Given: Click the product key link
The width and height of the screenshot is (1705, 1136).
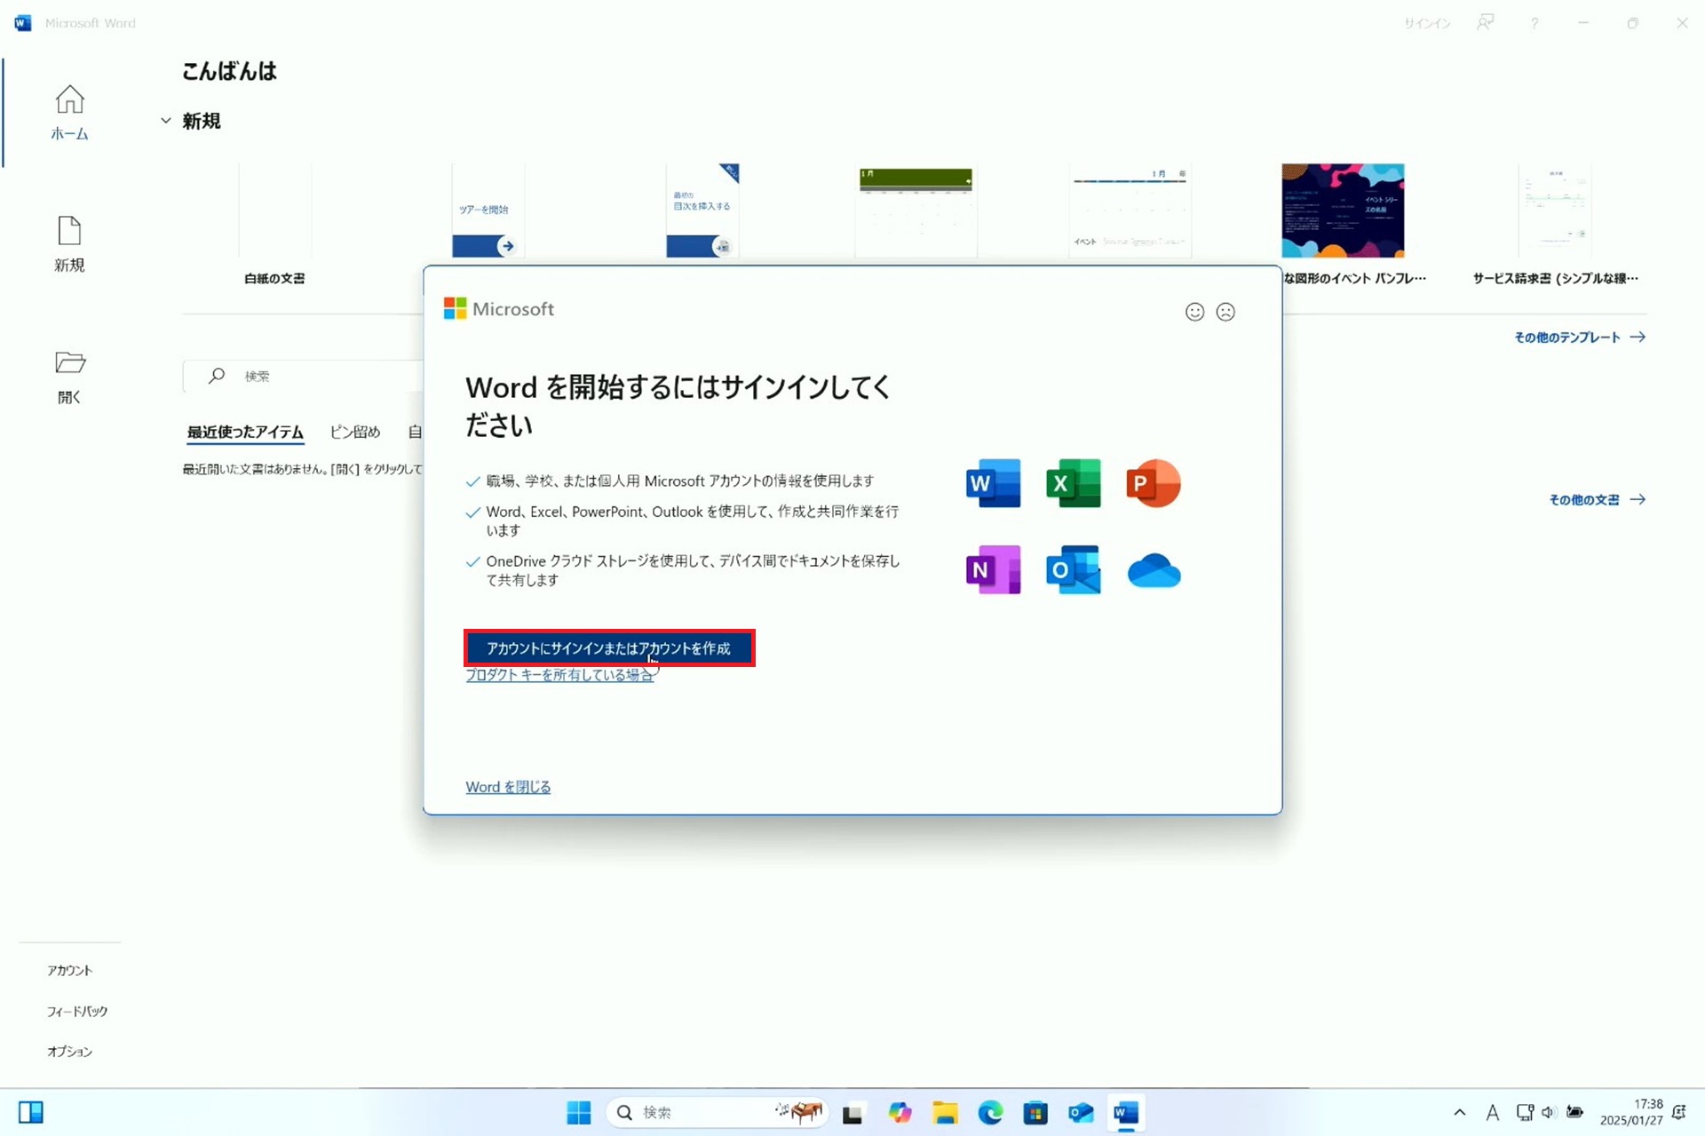Looking at the screenshot, I should tap(559, 675).
